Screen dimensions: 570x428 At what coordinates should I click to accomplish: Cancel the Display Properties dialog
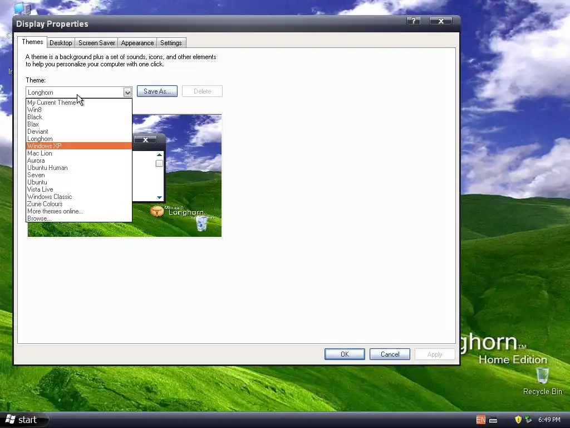click(390, 354)
